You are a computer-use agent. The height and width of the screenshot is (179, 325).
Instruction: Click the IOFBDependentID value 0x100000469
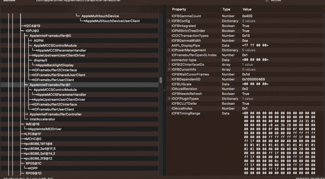(x=253, y=79)
